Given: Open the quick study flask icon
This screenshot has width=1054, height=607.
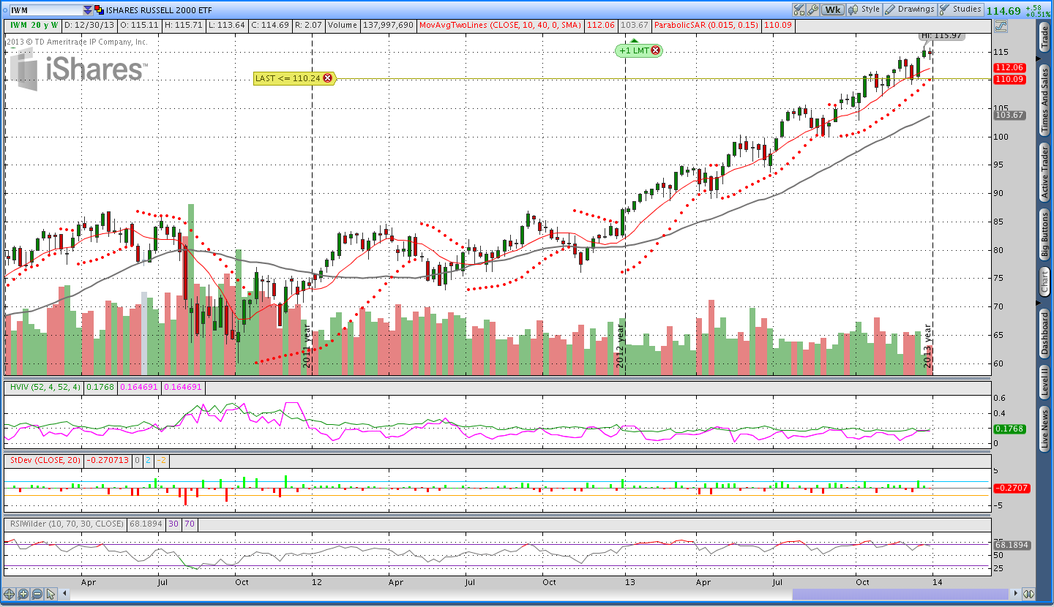Looking at the screenshot, I should [799, 10].
